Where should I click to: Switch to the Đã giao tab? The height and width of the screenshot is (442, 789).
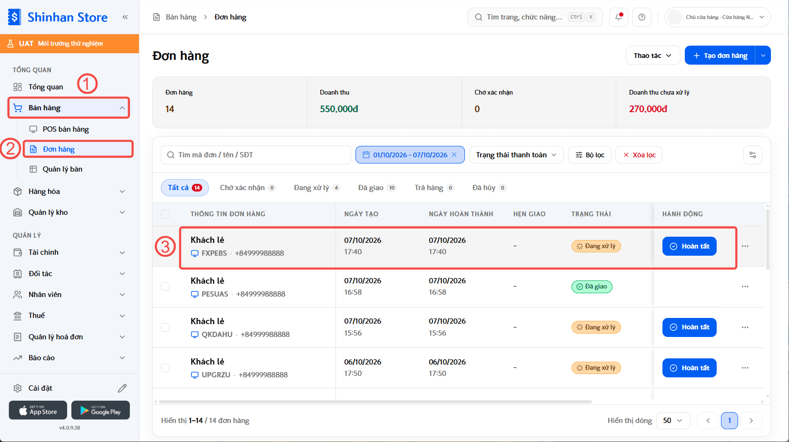tap(377, 188)
